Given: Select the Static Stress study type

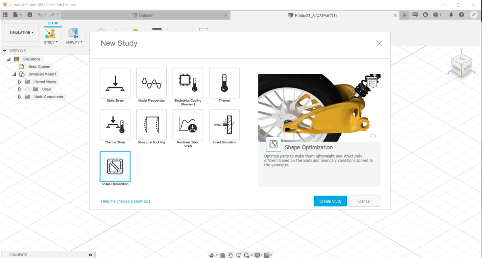Looking at the screenshot, I should pos(115,83).
